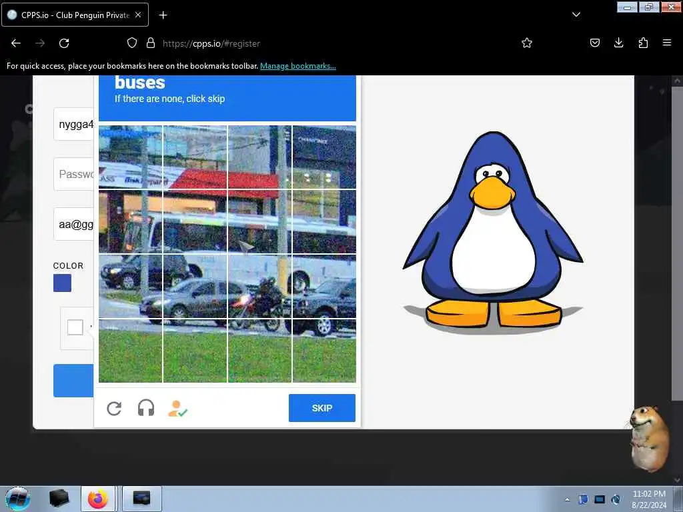Open the Manage bookmarks link

(298, 66)
